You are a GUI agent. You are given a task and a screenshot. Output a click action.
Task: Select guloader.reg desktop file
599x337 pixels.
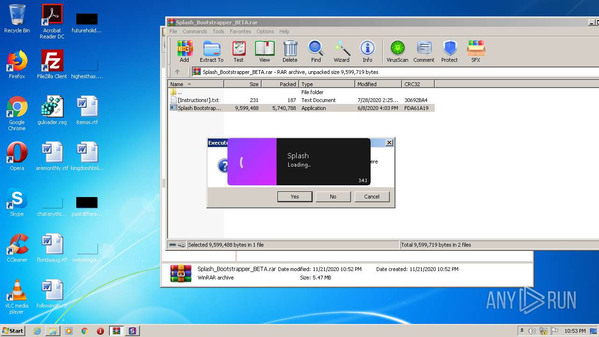[52, 110]
